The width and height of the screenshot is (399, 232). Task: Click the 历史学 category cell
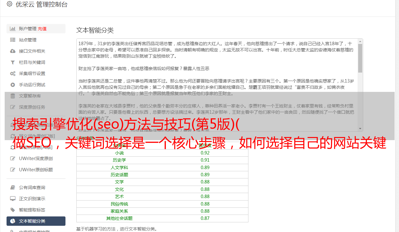click(x=119, y=160)
